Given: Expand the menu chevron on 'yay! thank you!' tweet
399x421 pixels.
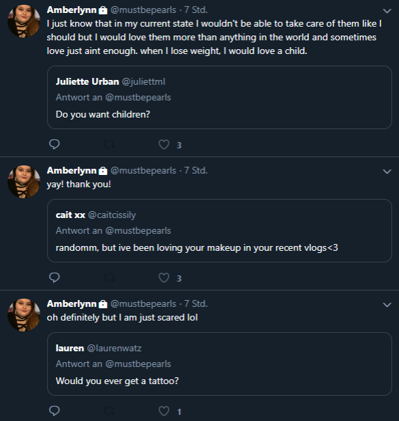Looking at the screenshot, I should point(387,172).
